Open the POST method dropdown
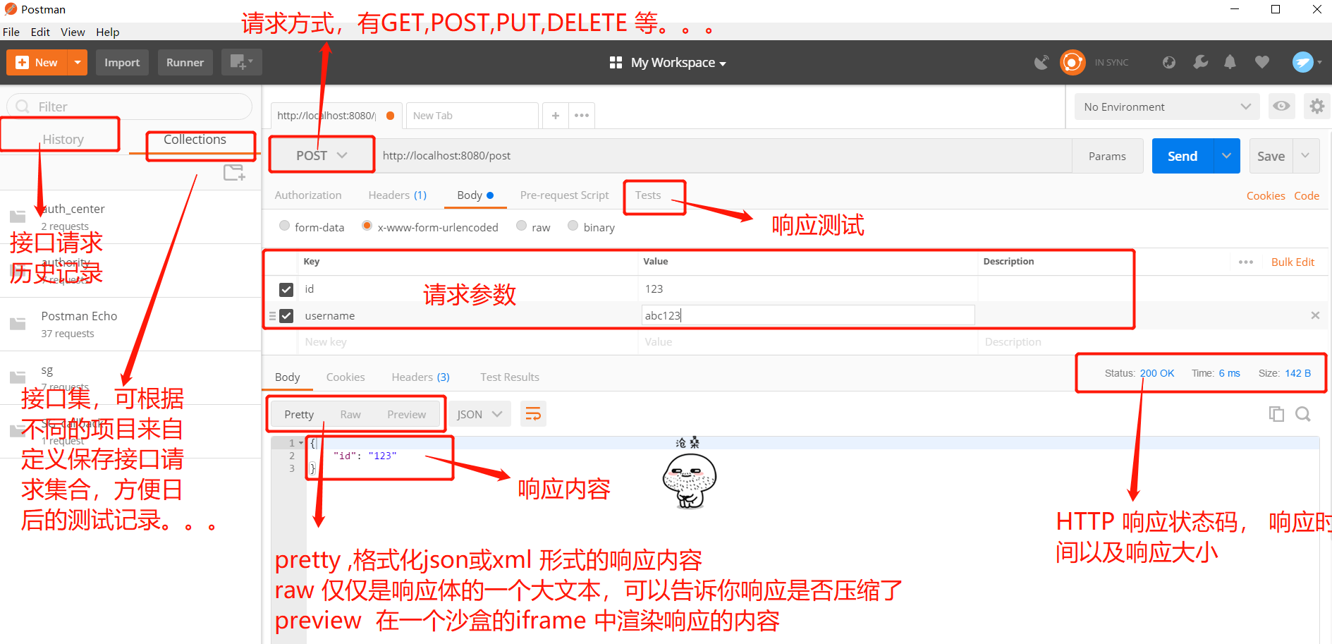 (322, 156)
